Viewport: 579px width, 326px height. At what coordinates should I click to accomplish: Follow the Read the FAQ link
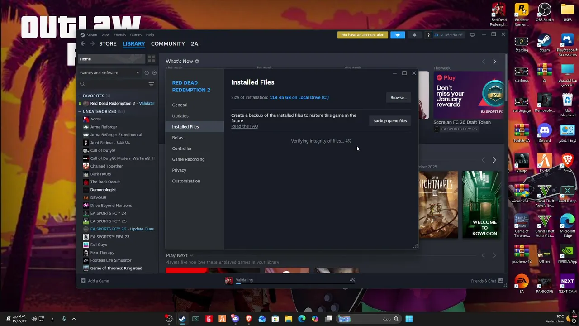245,126
